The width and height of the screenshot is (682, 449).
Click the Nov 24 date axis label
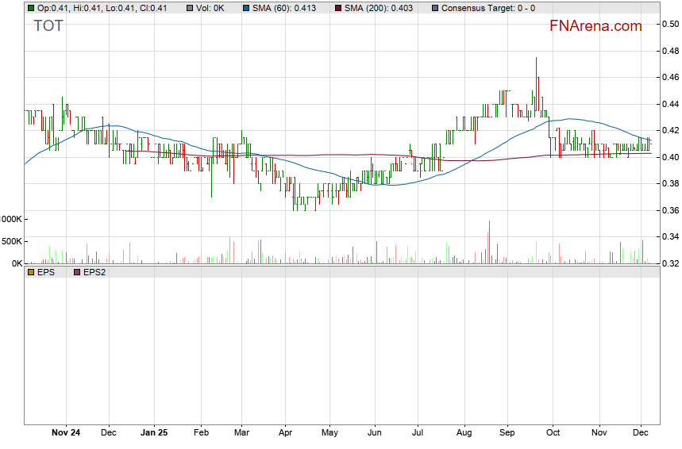pyautogui.click(x=66, y=433)
